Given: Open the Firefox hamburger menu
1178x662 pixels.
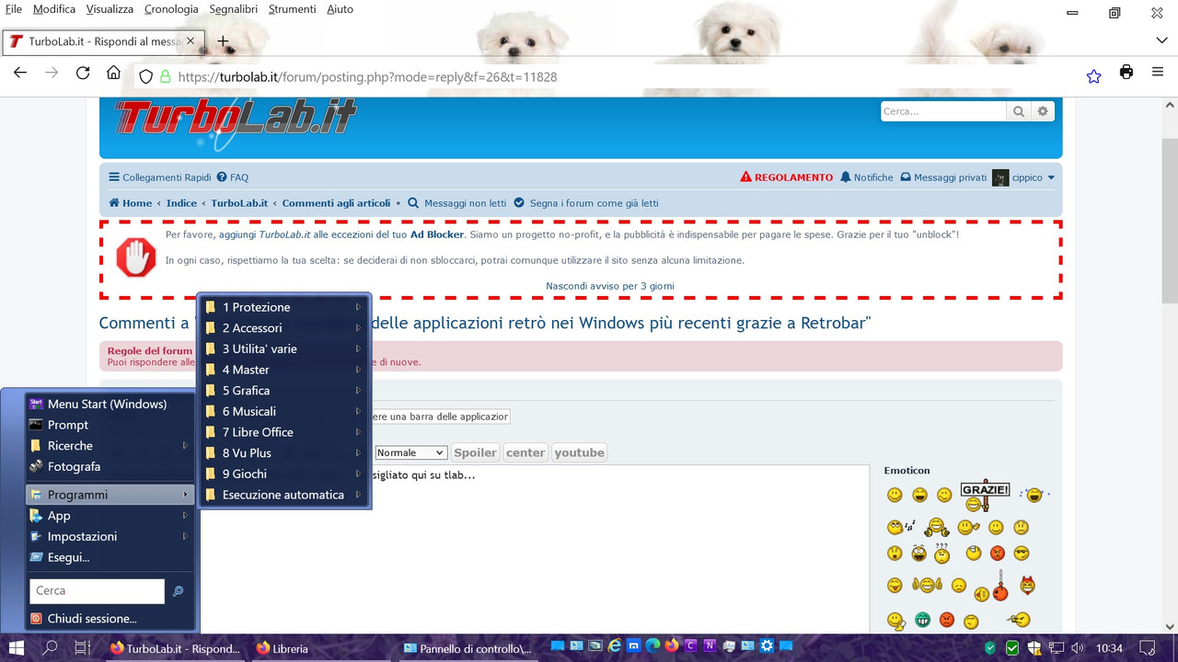Looking at the screenshot, I should click(x=1158, y=73).
